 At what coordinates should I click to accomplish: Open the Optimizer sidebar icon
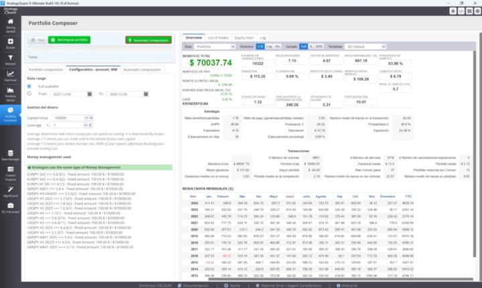tap(10, 77)
